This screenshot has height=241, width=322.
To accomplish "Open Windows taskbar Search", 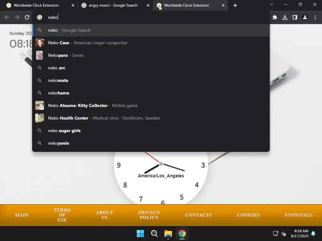I will coord(154,233).
